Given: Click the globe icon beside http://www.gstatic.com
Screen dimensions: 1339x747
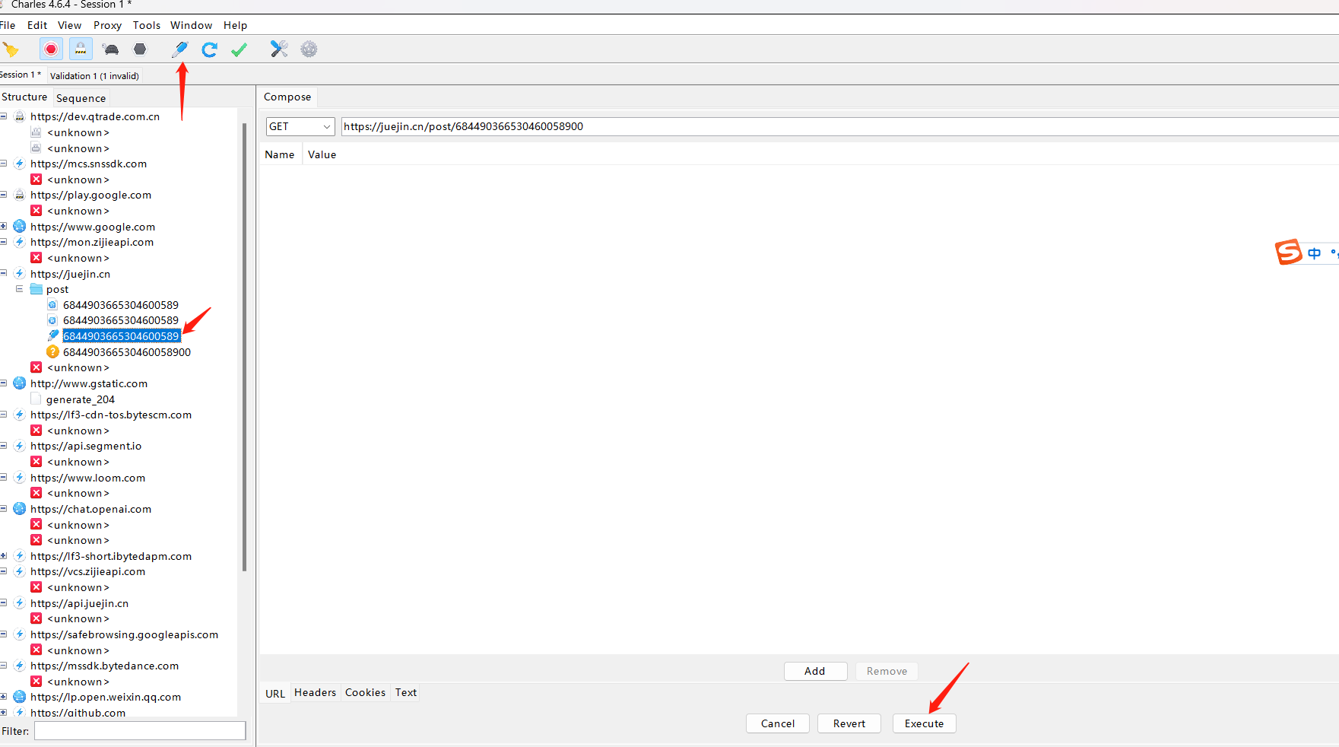Looking at the screenshot, I should point(20,383).
